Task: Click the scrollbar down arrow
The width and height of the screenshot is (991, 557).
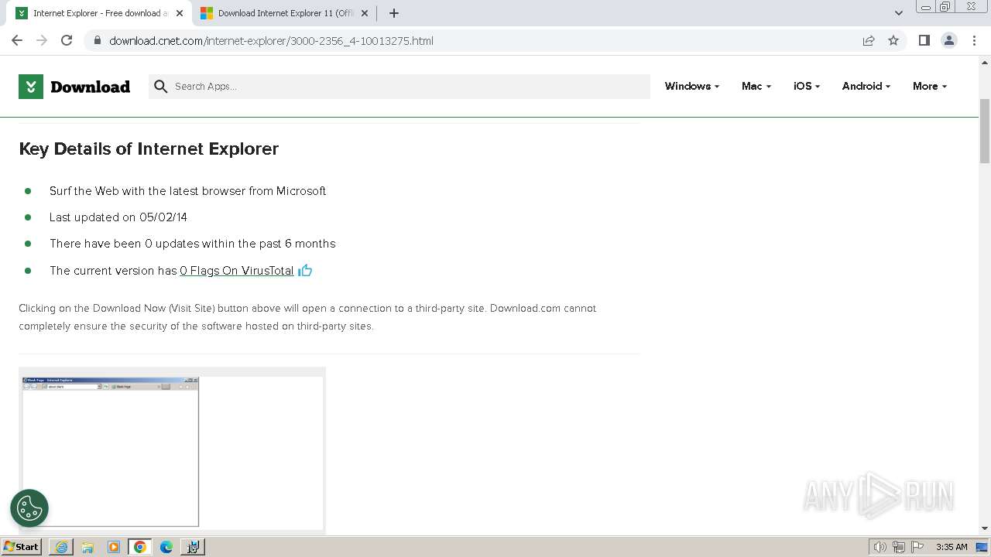Action: pyautogui.click(x=985, y=528)
